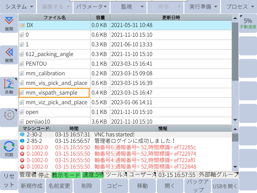Click the 移動 move button
The width and height of the screenshot is (257, 193).
tap(142, 186)
